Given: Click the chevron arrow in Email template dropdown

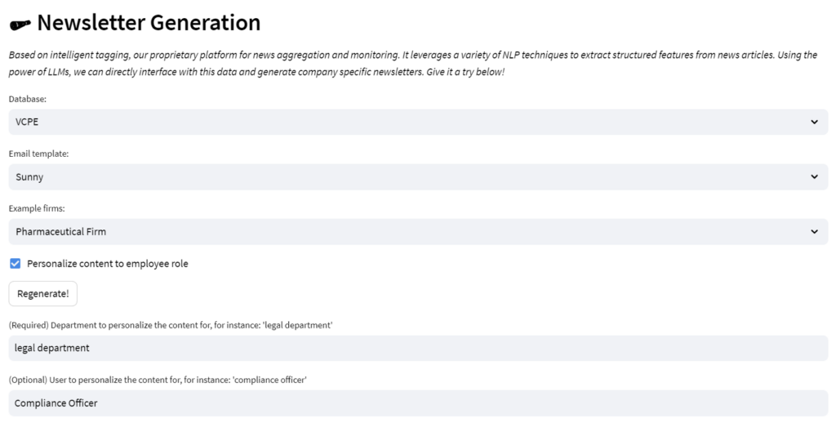Looking at the screenshot, I should 814,176.
